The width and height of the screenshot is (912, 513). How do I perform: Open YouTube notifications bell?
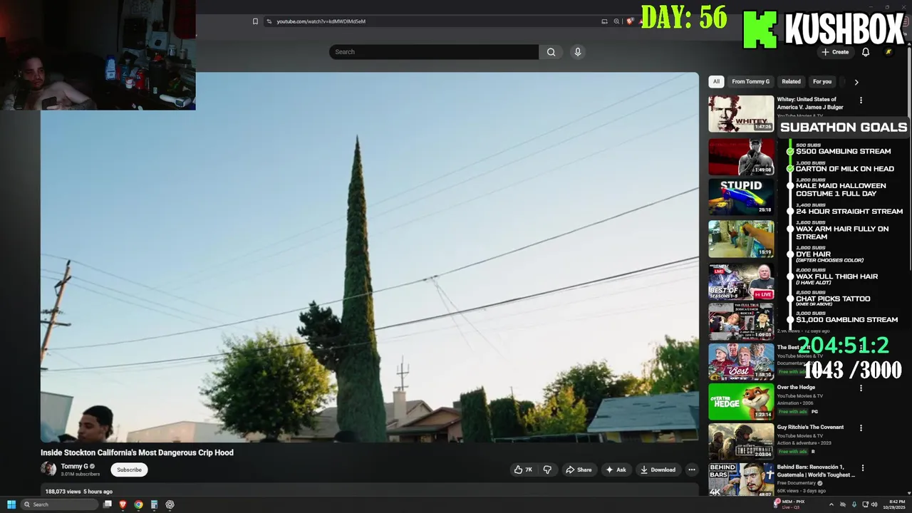pyautogui.click(x=866, y=52)
